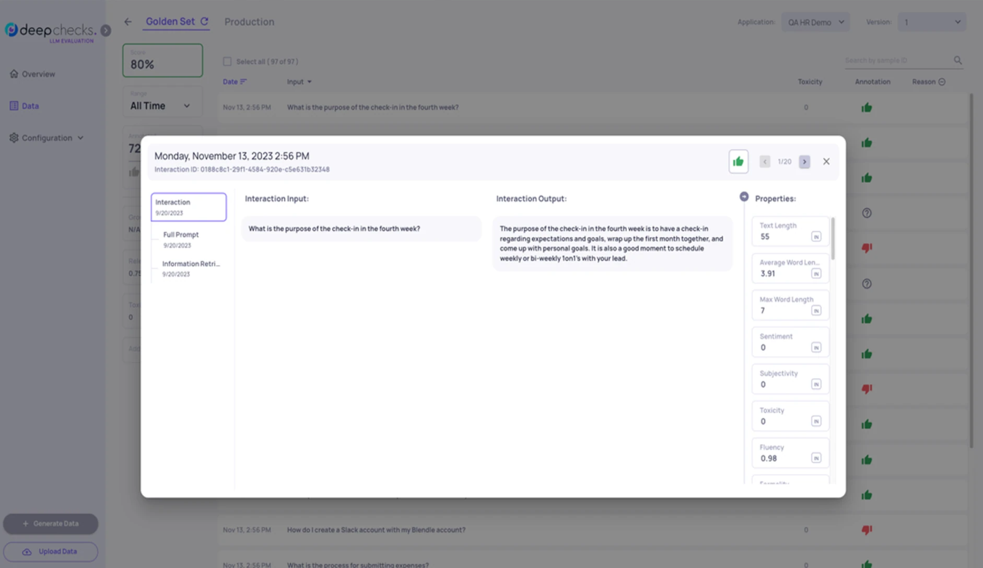983x568 pixels.
Task: Open the Application QA HR Demo dropdown
Action: tap(815, 22)
